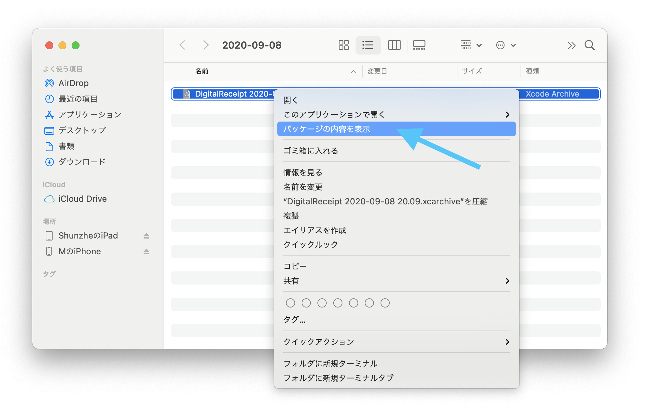This screenshot has width=650, height=412.
Task: Open ダウンロード in sidebar
Action: click(75, 162)
